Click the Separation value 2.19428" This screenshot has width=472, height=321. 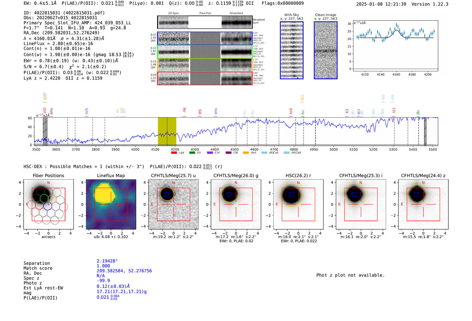(107, 261)
